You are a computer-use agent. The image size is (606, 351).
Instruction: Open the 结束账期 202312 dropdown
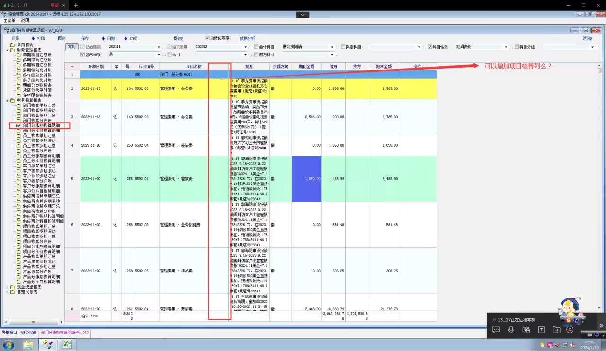[x=245, y=47]
